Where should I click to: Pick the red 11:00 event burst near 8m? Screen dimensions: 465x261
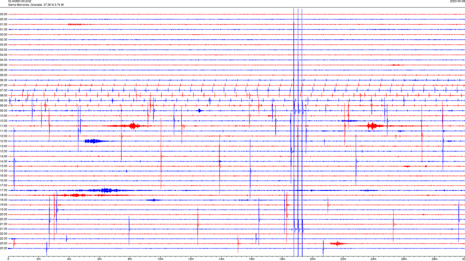coord(134,126)
